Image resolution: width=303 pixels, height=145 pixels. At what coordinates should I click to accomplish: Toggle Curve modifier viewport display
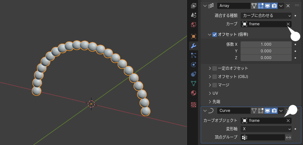[267, 111]
